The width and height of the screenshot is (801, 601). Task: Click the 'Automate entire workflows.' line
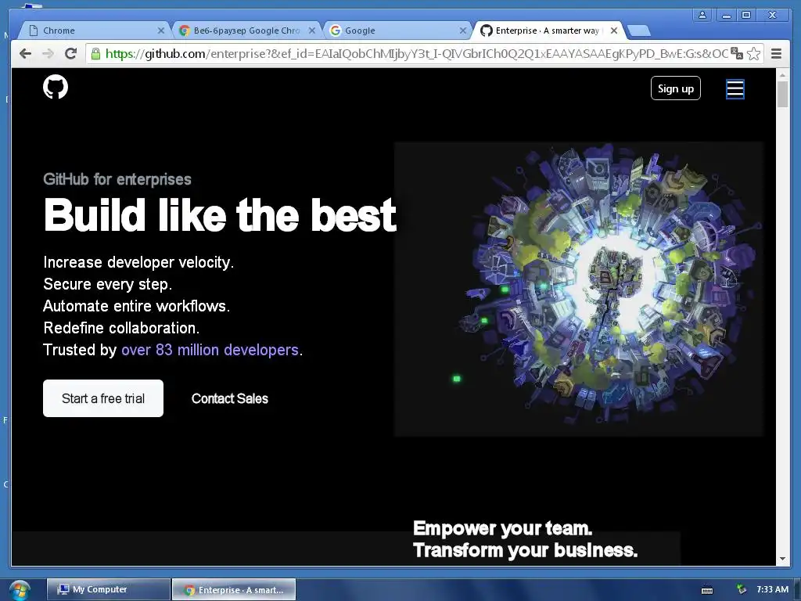(136, 306)
